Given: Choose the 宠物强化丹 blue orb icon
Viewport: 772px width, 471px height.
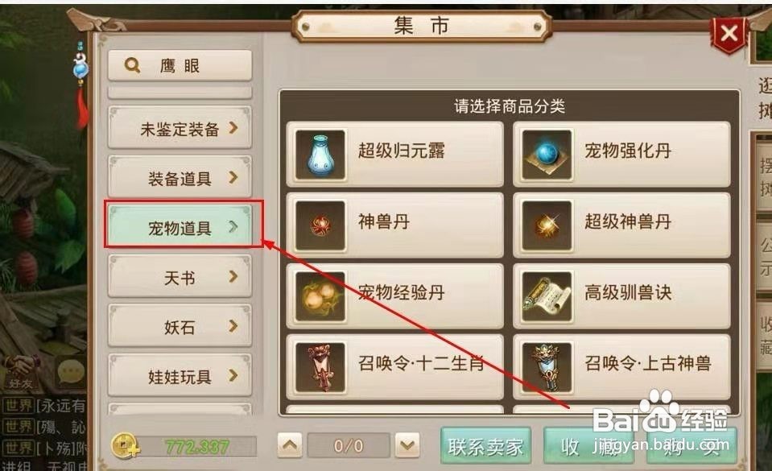Looking at the screenshot, I should (x=547, y=155).
